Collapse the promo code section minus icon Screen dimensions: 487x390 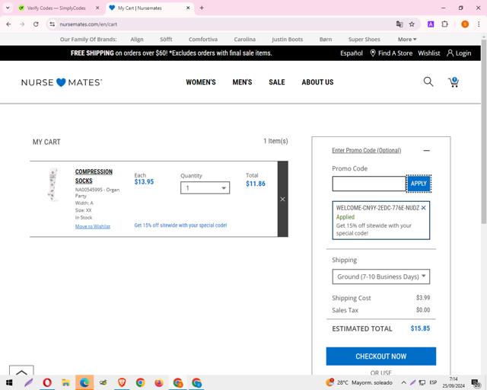tap(427, 151)
